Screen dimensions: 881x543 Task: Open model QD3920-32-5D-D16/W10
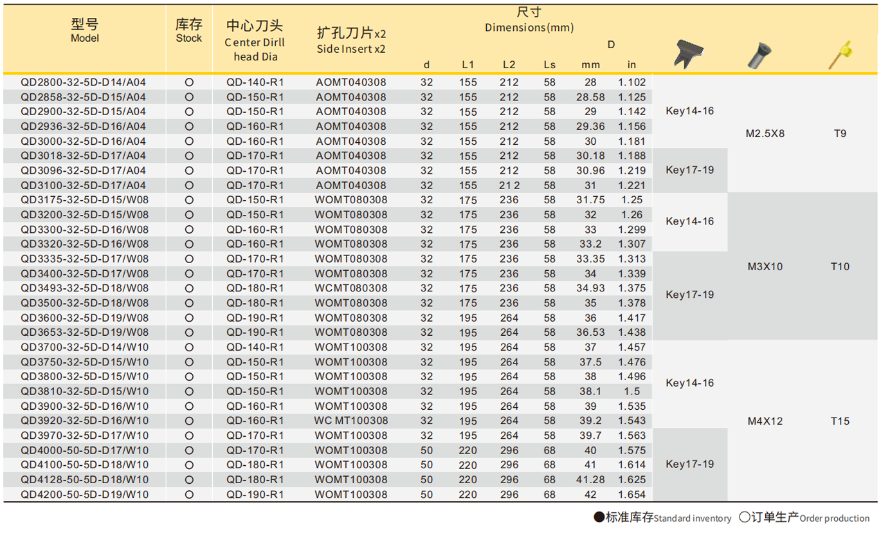(84, 421)
